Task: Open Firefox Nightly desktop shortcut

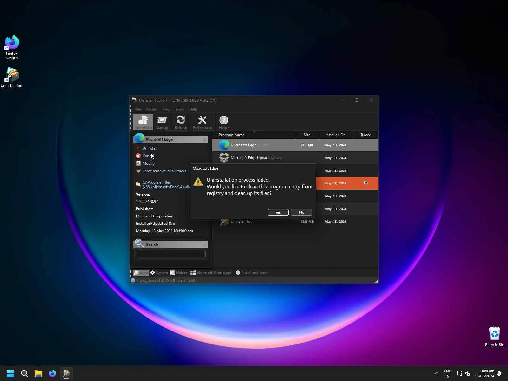Action: (x=12, y=47)
